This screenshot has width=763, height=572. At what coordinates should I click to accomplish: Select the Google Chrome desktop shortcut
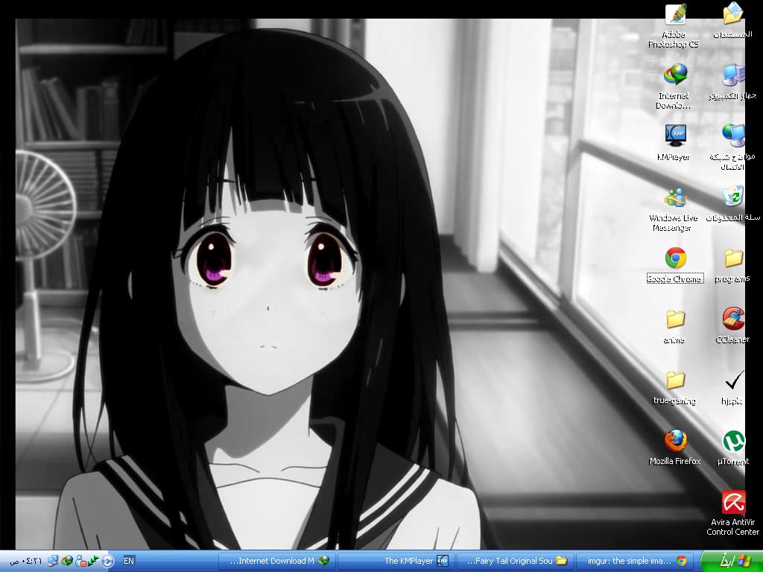[675, 266]
